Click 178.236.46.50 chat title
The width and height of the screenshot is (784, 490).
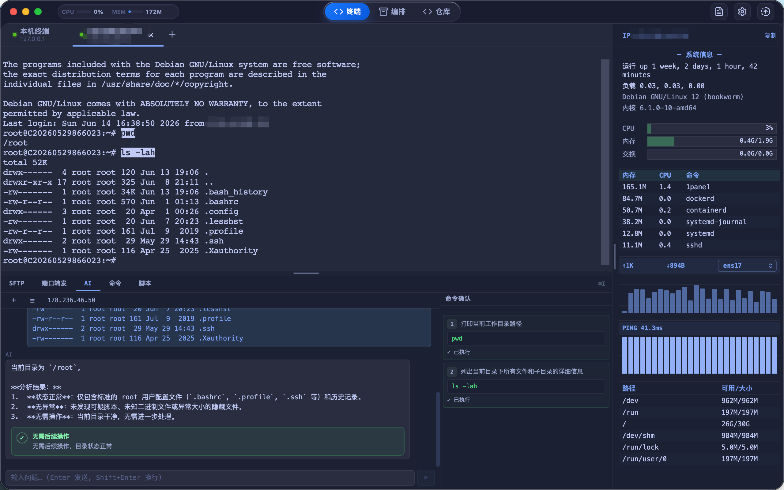tap(71, 300)
